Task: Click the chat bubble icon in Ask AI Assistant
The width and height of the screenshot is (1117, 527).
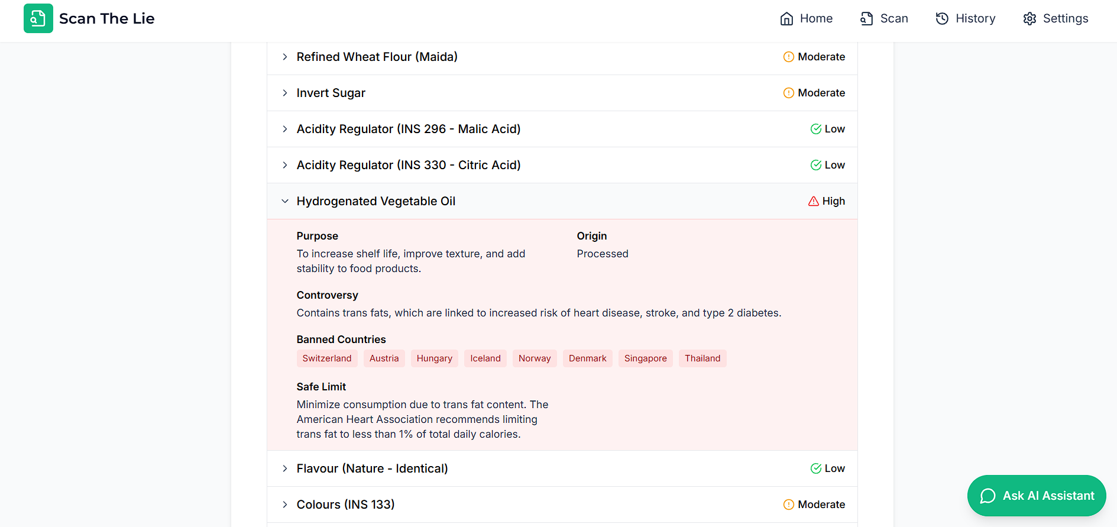Action: click(988, 496)
